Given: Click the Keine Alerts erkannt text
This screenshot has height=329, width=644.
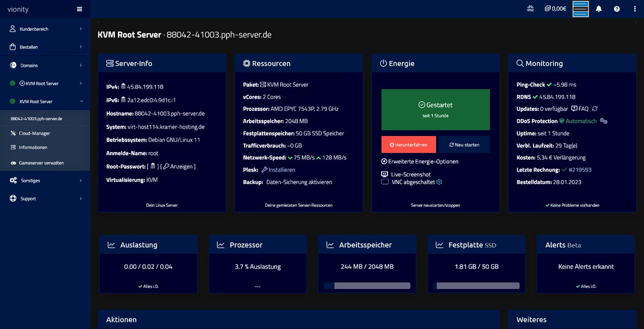Looking at the screenshot, I should point(586,267).
